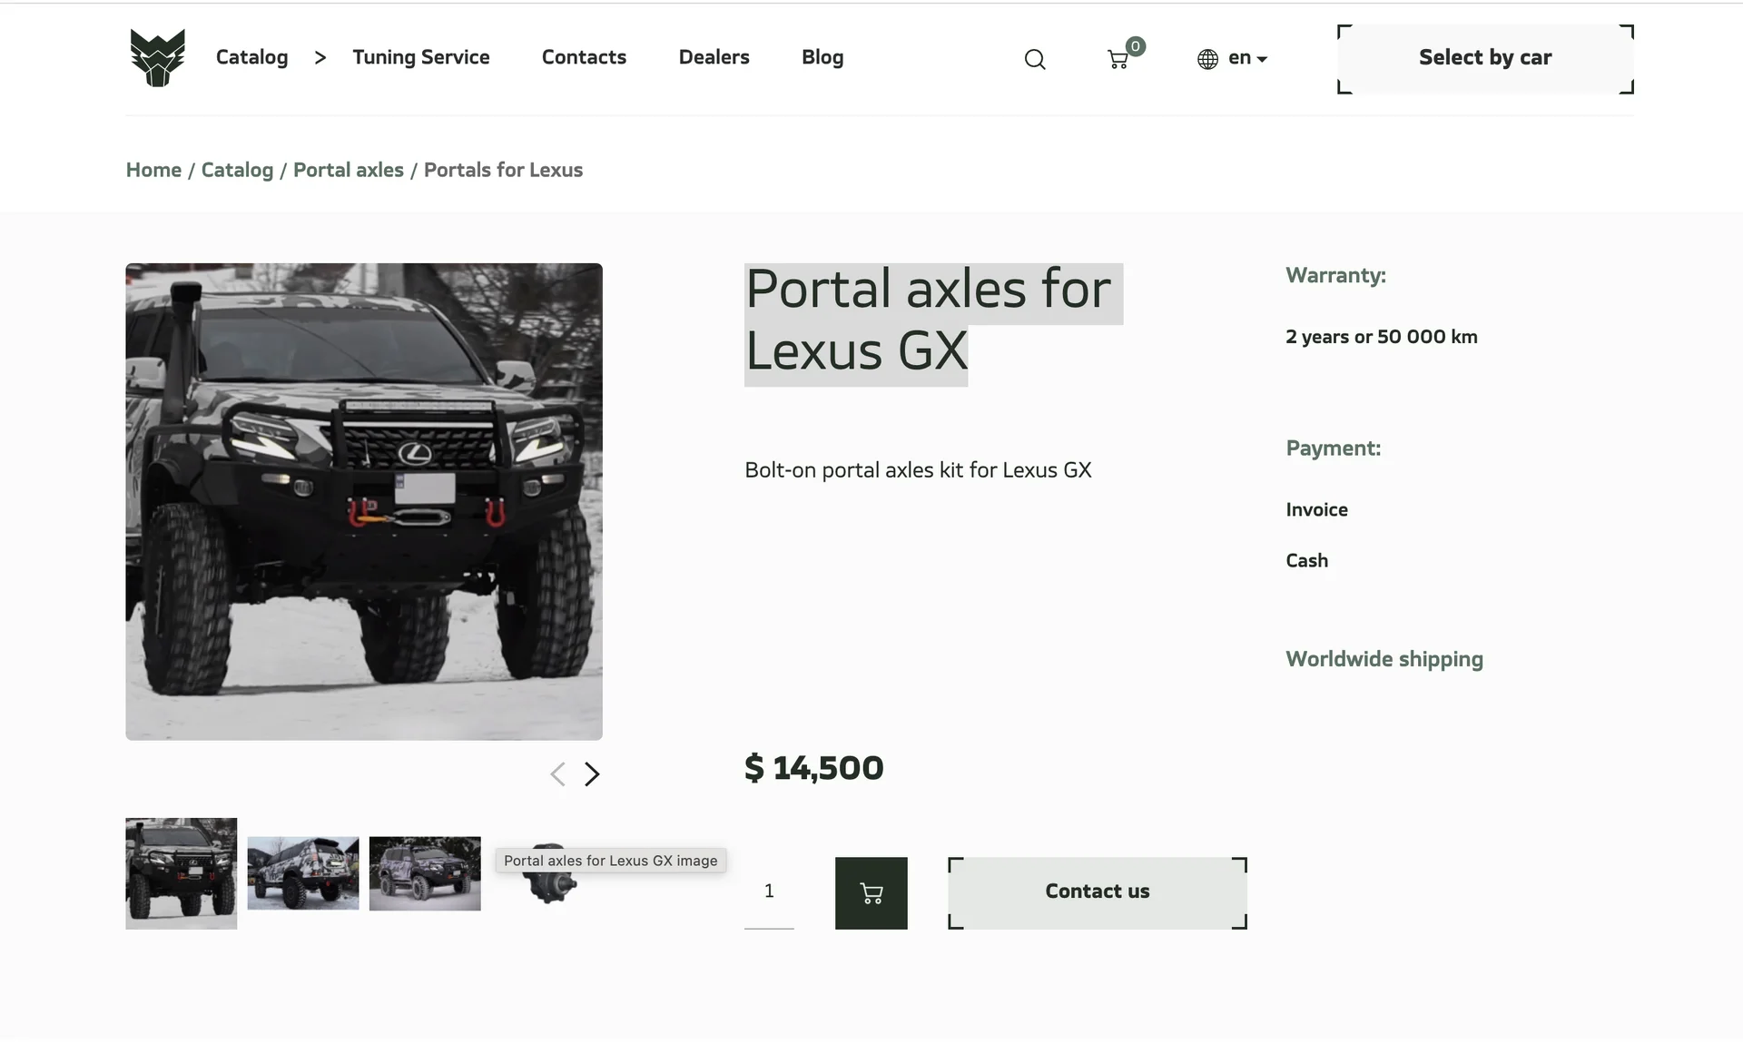Expand Catalog submenu arrow
Viewport: 1743px width, 1054px height.
point(320,57)
